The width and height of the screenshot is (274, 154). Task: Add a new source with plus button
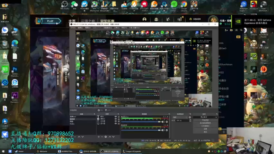tap(99, 137)
